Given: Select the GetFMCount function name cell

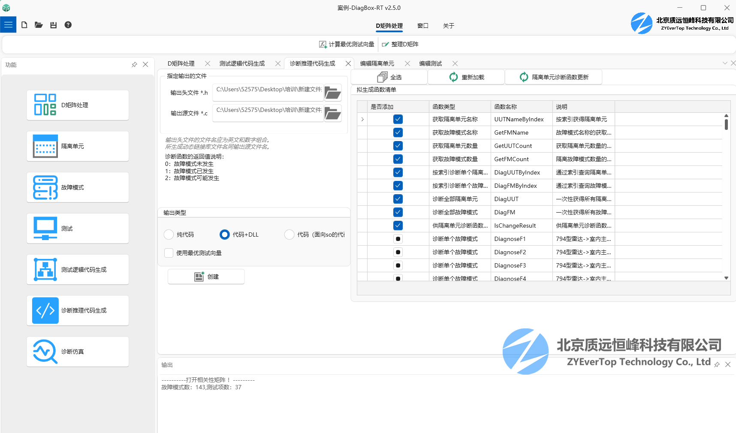Looking at the screenshot, I should tap(522, 159).
